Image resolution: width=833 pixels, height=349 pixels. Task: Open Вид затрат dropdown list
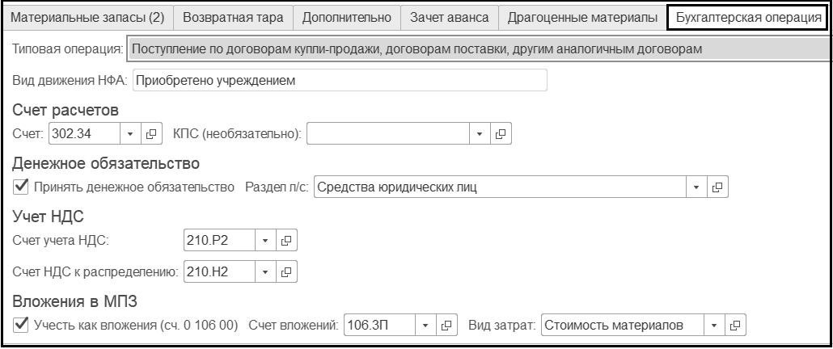click(x=714, y=325)
